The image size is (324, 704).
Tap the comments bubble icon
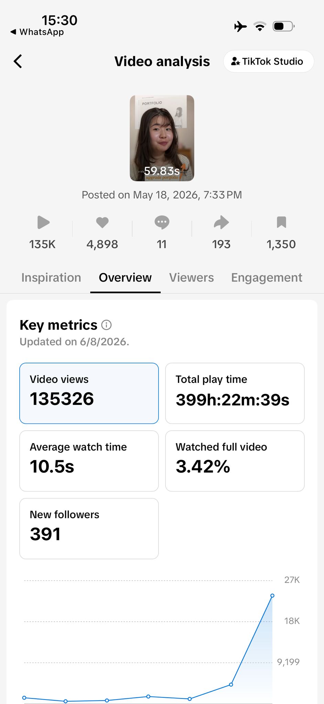(x=162, y=222)
